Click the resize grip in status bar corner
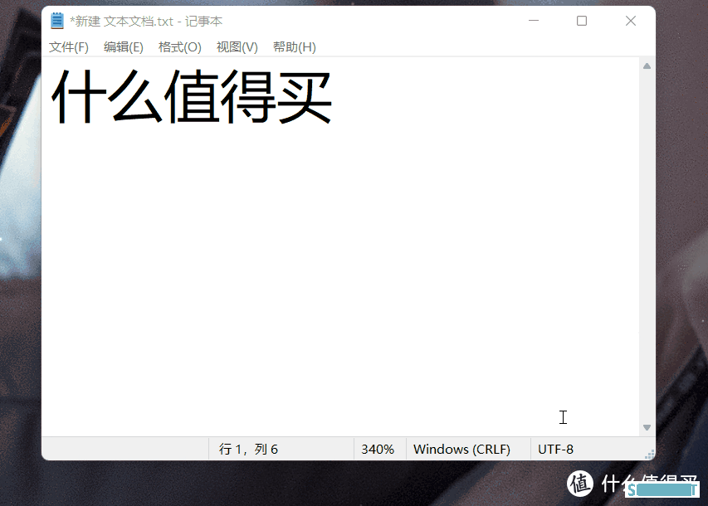This screenshot has width=708, height=506. [x=650, y=455]
